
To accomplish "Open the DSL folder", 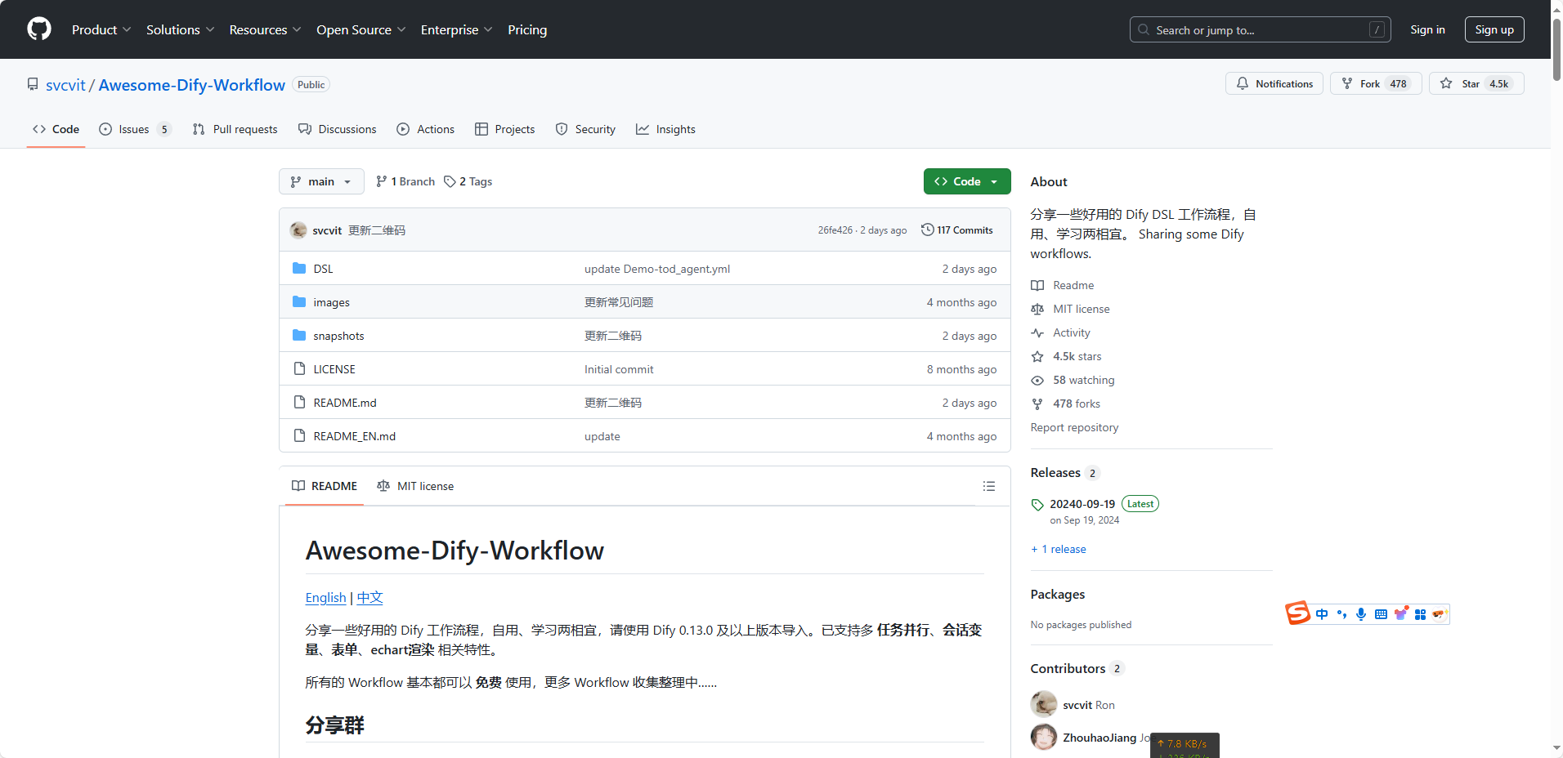I will 323,269.
